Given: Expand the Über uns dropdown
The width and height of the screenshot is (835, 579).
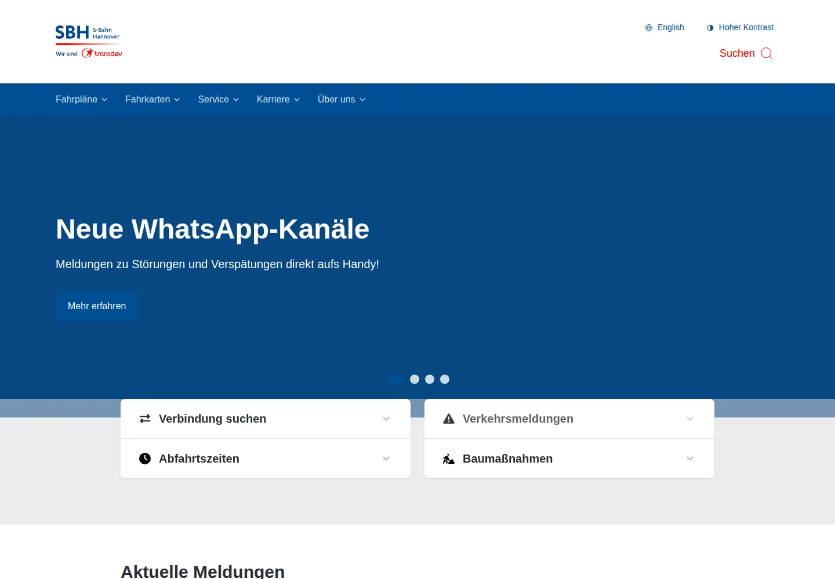Looking at the screenshot, I should point(342,100).
